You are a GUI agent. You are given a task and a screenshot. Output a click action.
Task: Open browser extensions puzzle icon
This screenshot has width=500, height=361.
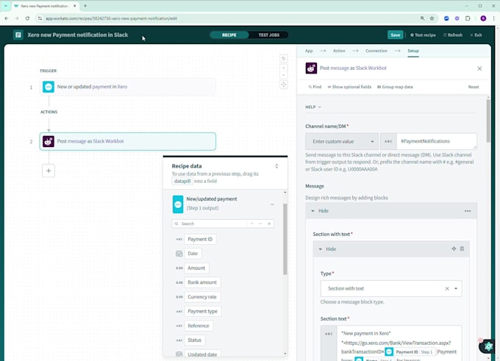[468, 18]
